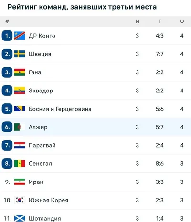191x222 pixels.
Task: Click the Г goals column header
Action: [159, 21]
